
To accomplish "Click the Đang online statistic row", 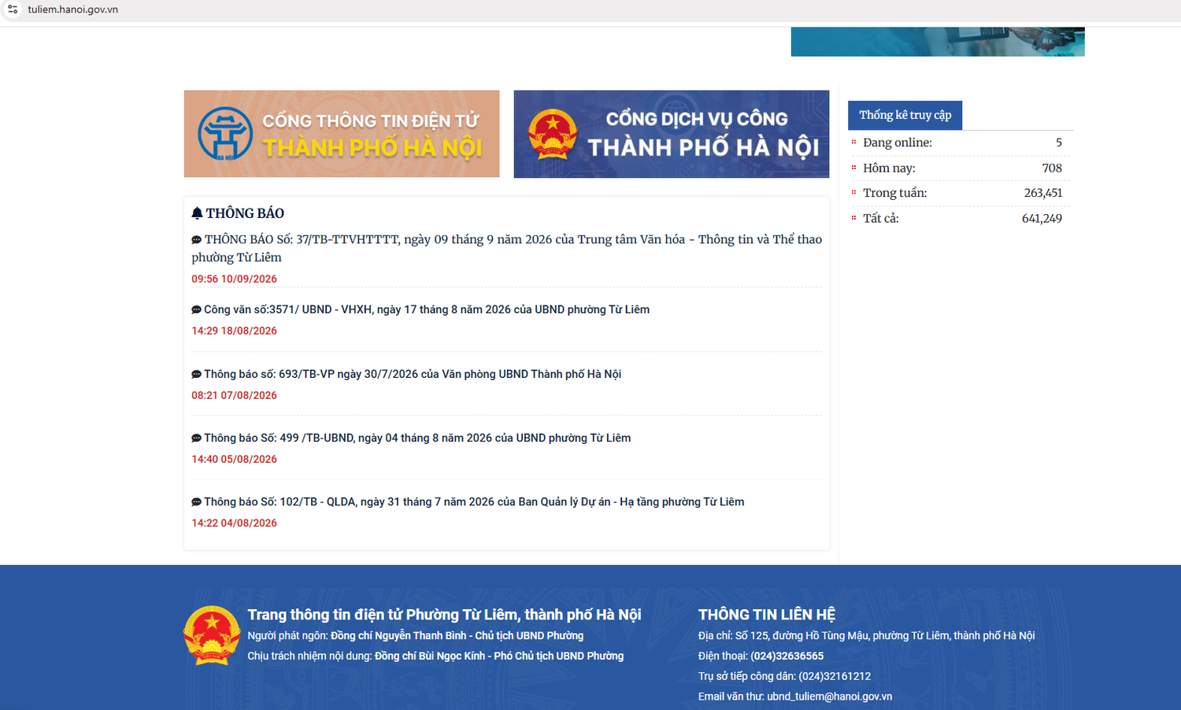I will [961, 142].
